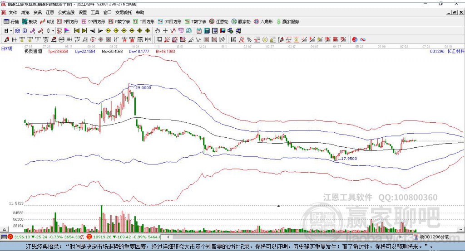This screenshot has width=465, height=251.
Task: Jump to last bar with skip-forward arrow
Action: [x=84, y=31]
